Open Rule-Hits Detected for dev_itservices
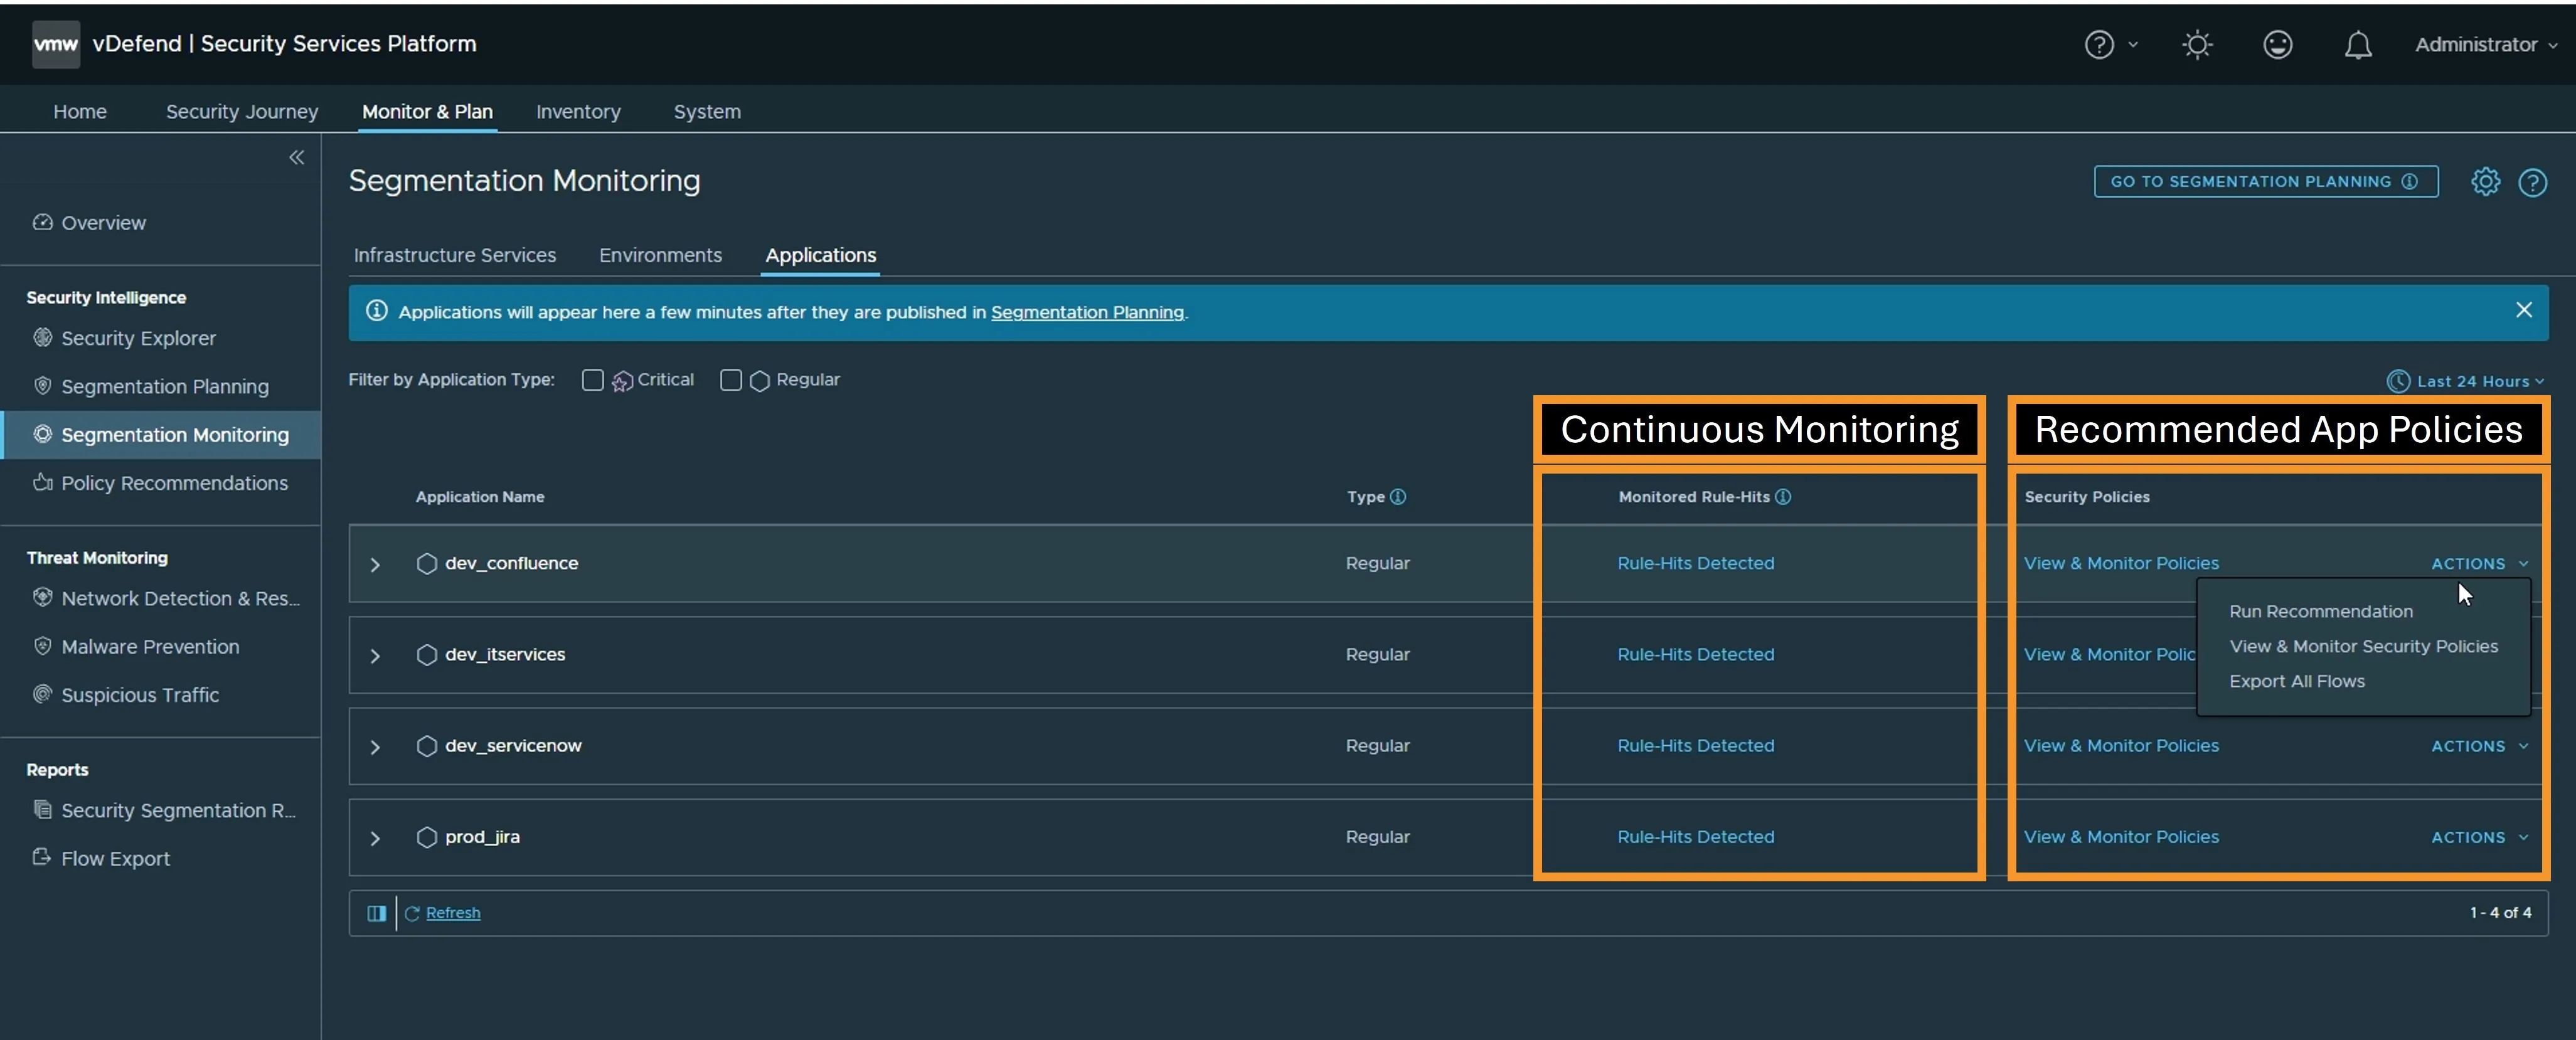This screenshot has height=1040, width=2576. 1695,654
